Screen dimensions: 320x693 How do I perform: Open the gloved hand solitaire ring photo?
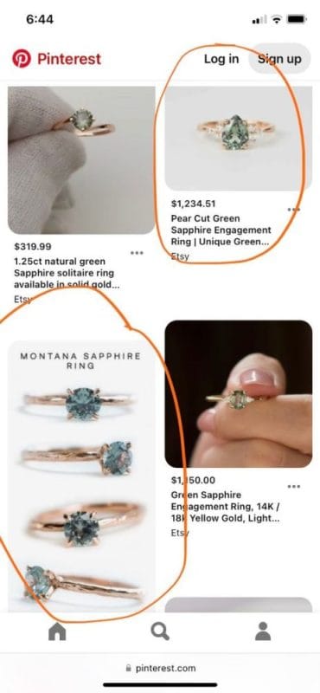pyautogui.click(x=81, y=160)
